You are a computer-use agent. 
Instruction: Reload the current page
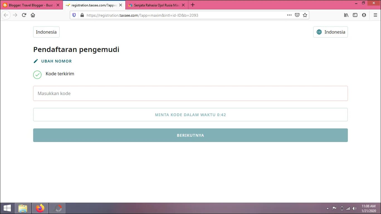click(24, 15)
